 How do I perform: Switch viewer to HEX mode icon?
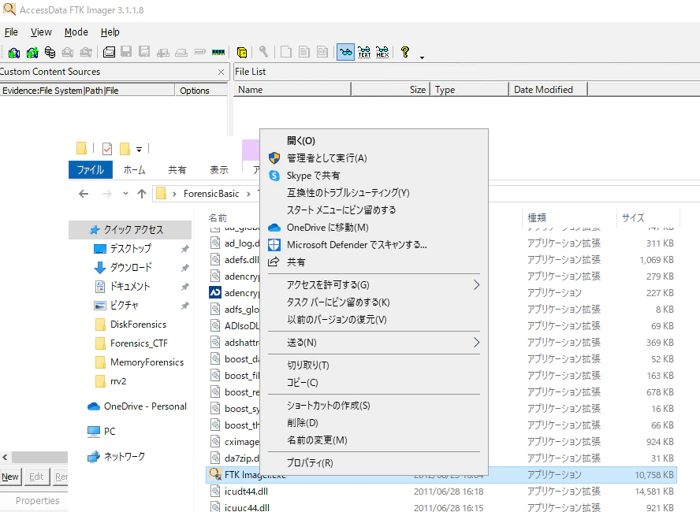tap(382, 52)
